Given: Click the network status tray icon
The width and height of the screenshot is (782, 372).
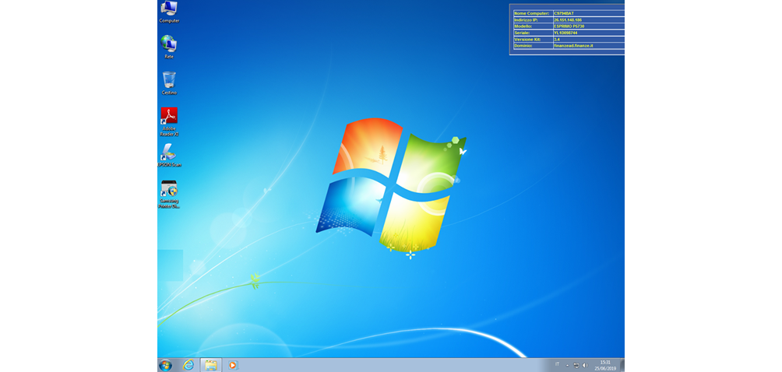Looking at the screenshot, I should point(576,365).
